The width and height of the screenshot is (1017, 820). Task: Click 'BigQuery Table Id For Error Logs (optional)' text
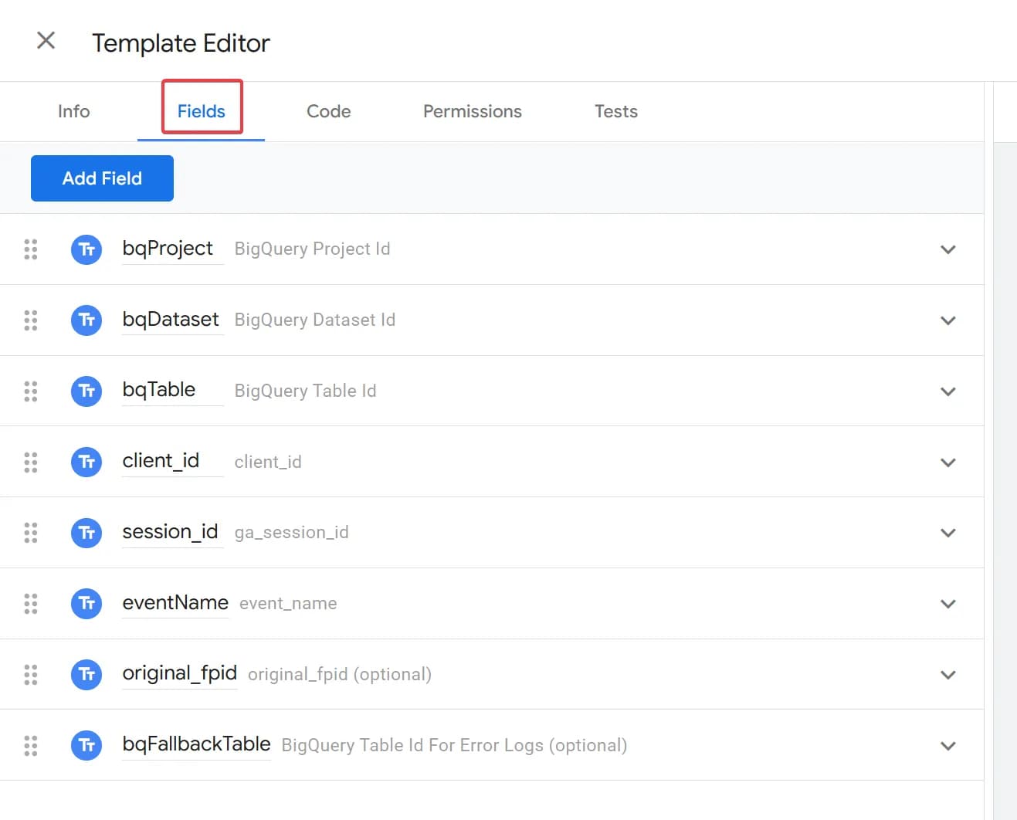[x=454, y=745]
